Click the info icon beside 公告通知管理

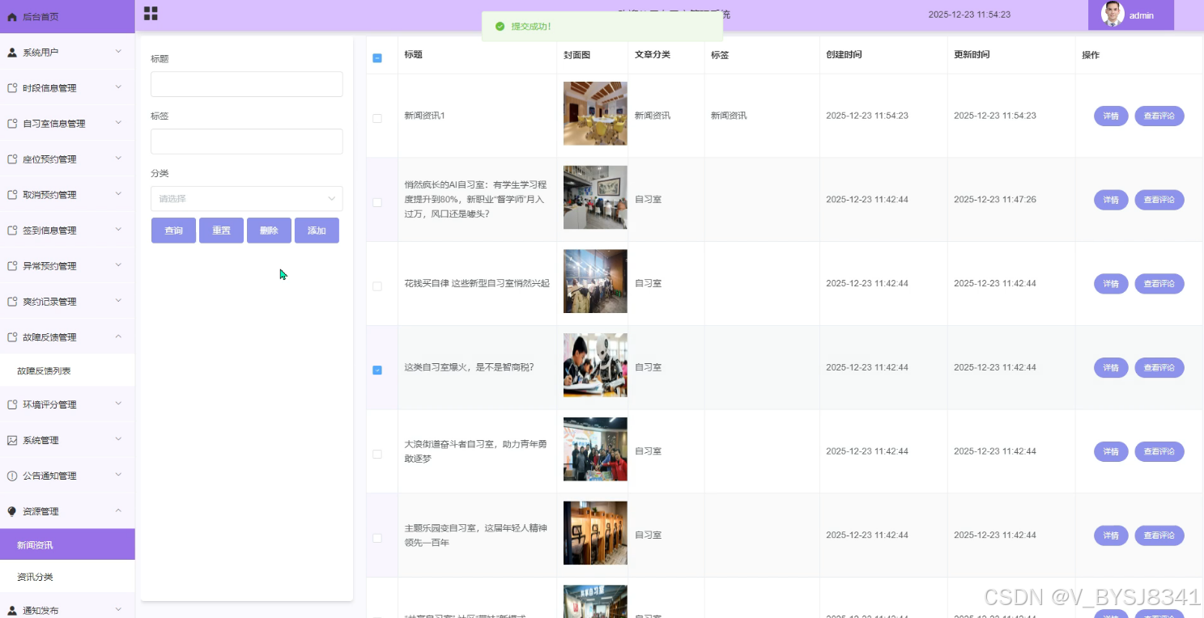pyautogui.click(x=12, y=476)
